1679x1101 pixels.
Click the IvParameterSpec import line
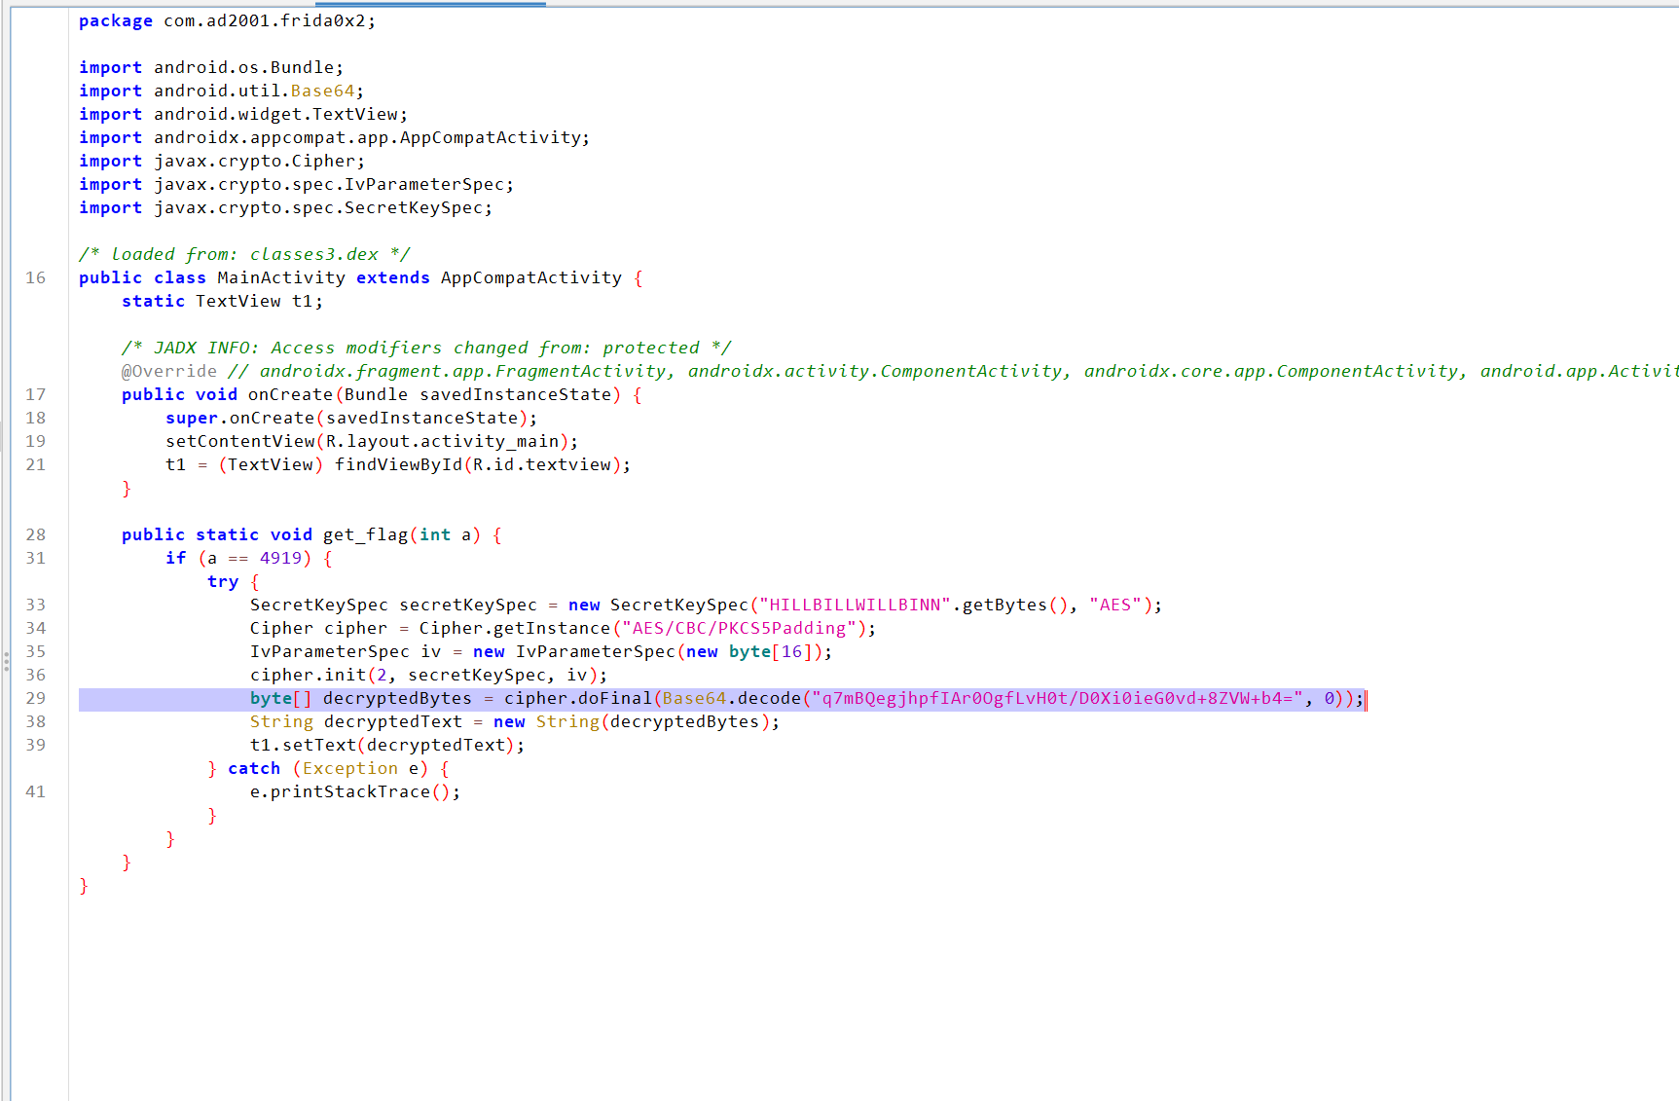pos(296,184)
